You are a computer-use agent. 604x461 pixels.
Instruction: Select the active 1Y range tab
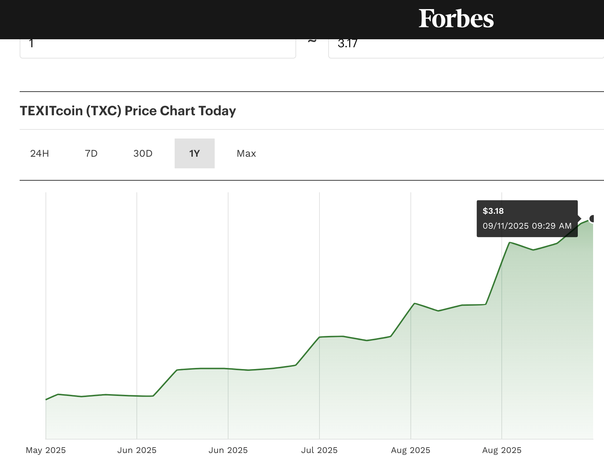195,153
